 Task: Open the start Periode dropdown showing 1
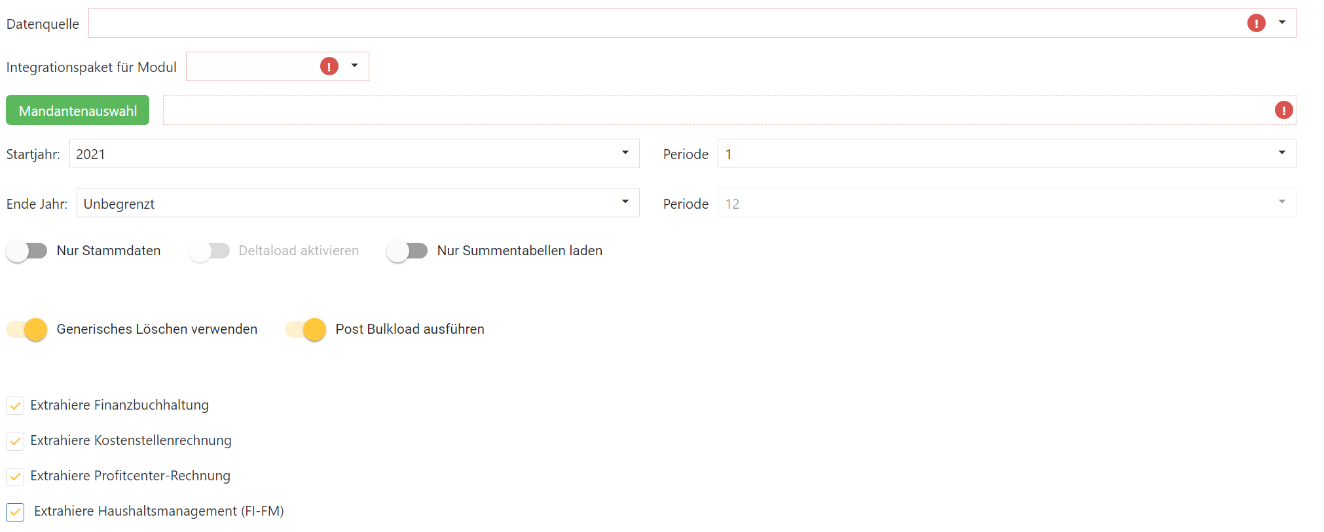[1281, 153]
